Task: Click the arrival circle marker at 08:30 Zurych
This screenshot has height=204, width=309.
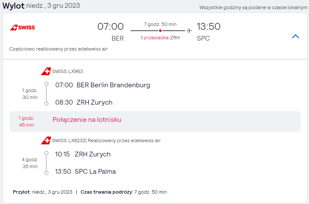Action: pyautogui.click(x=46, y=104)
